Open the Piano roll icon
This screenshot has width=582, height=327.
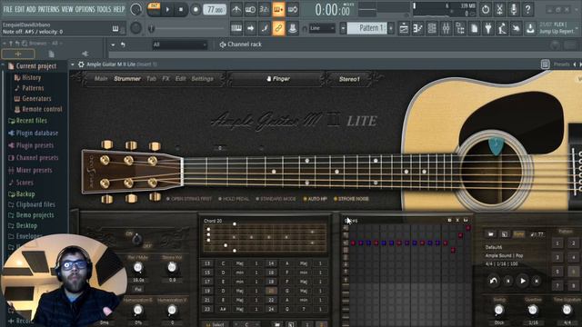coord(418,28)
